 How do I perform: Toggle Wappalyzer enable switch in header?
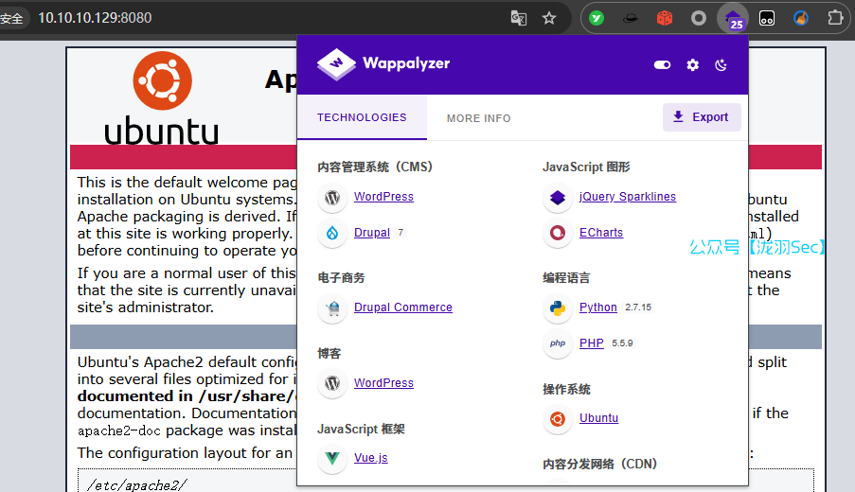[x=662, y=64]
